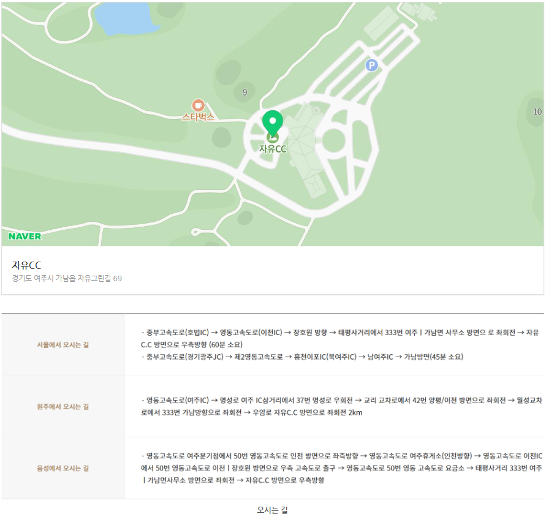Viewport: 546px width, 522px height.
Task: Click the hole 10 marker on map
Action: coord(537,112)
